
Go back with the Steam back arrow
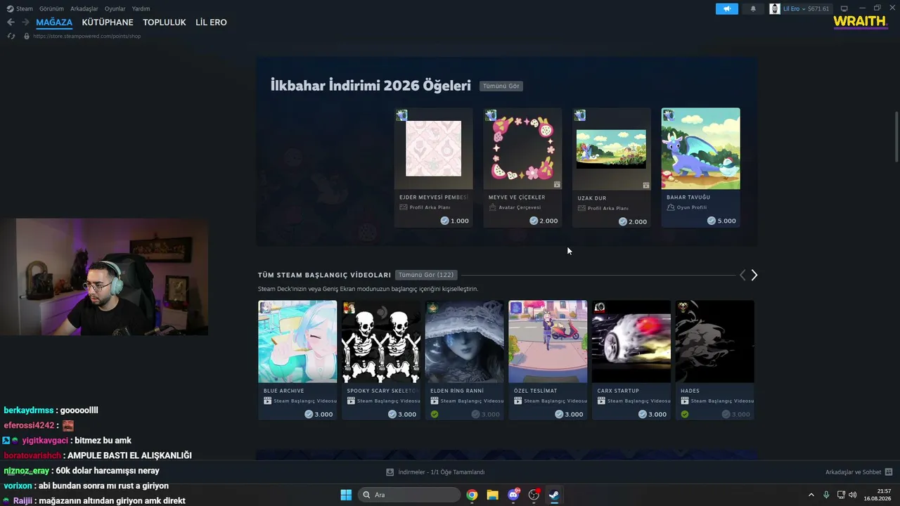[x=11, y=22]
